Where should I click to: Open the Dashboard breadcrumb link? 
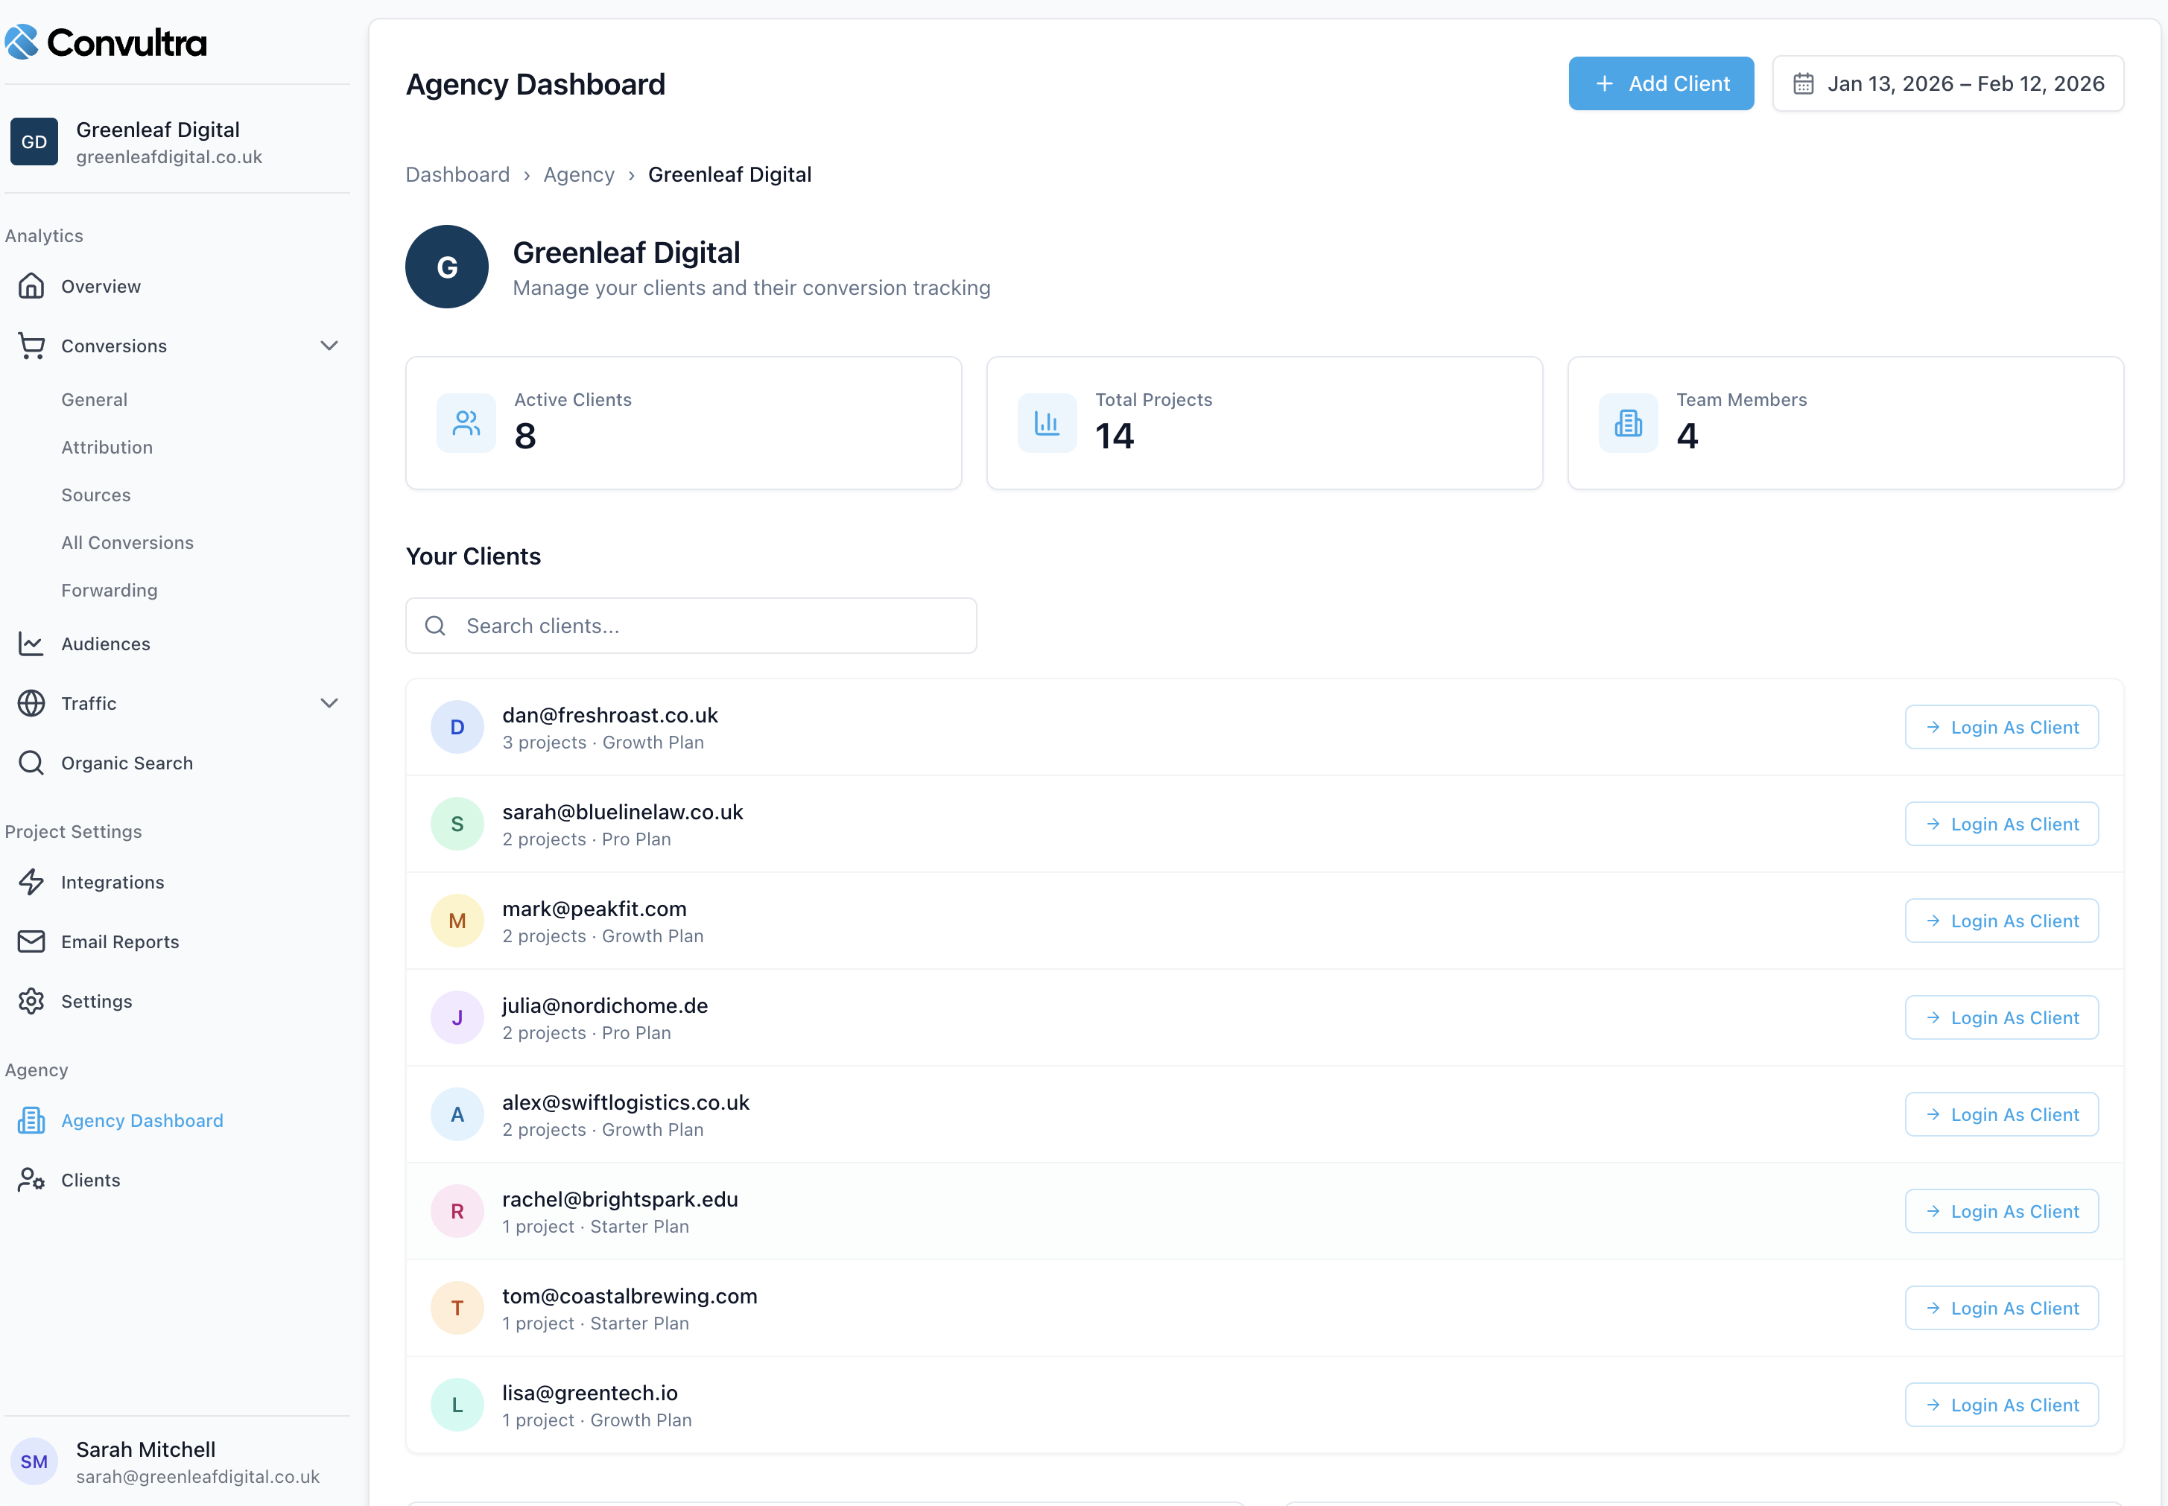[x=457, y=174]
